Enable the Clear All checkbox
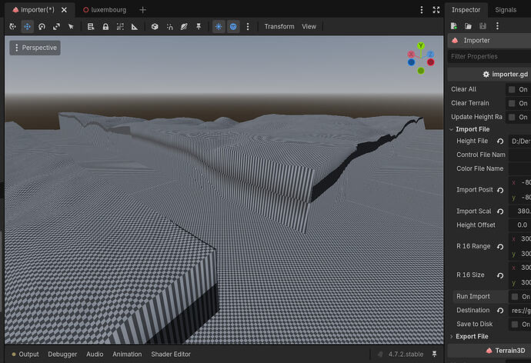Viewport: 531px width, 363px height. coord(512,89)
